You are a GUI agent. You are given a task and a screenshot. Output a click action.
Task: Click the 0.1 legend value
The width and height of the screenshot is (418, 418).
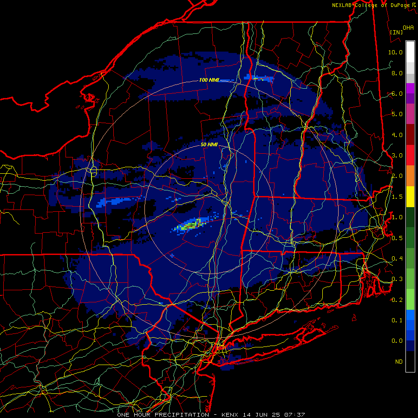point(397,320)
